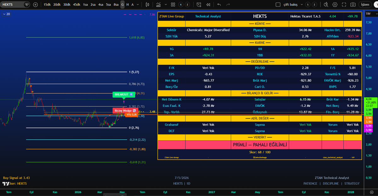Switch to the 30dk timeframe
The width and height of the screenshot is (378, 196).
[67, 5]
